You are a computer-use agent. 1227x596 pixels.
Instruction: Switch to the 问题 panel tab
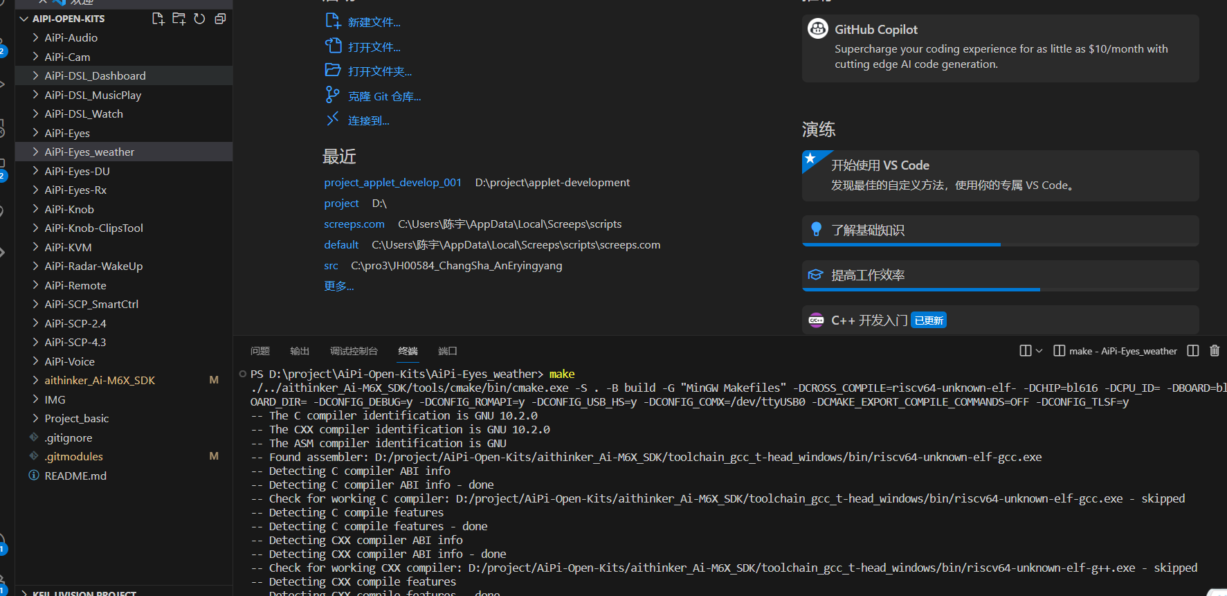pyautogui.click(x=260, y=351)
